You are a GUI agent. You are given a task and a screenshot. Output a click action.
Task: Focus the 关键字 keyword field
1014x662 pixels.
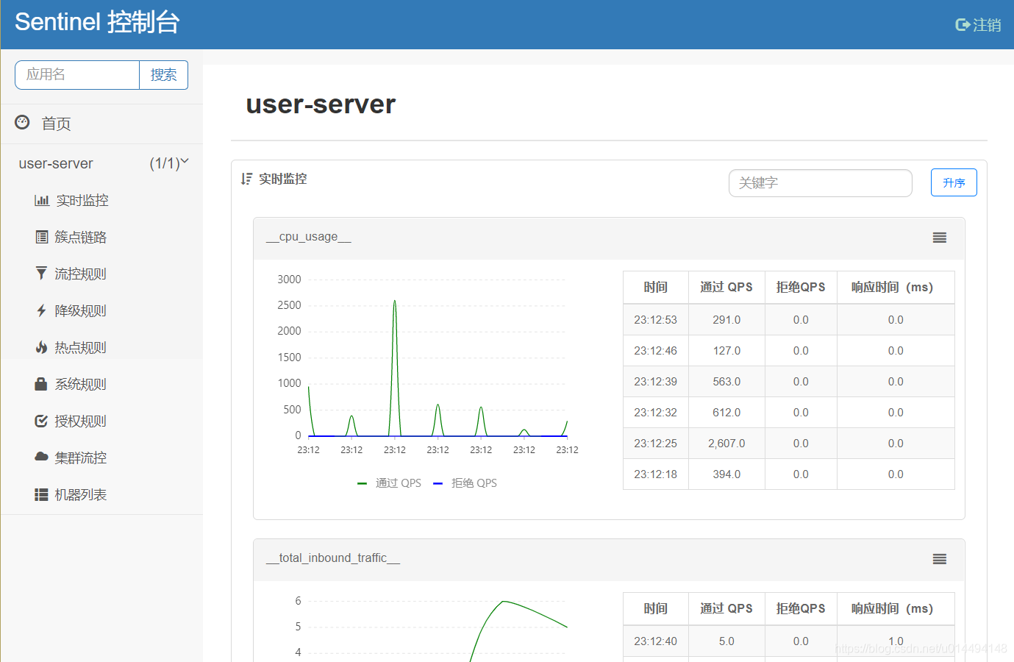click(821, 183)
